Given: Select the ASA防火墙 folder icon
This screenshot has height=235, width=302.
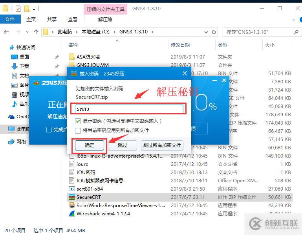Looking at the screenshot, I should pos(72,57).
